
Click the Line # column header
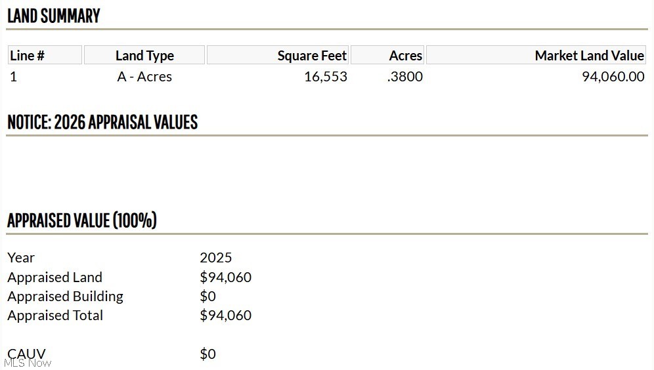pyautogui.click(x=28, y=56)
